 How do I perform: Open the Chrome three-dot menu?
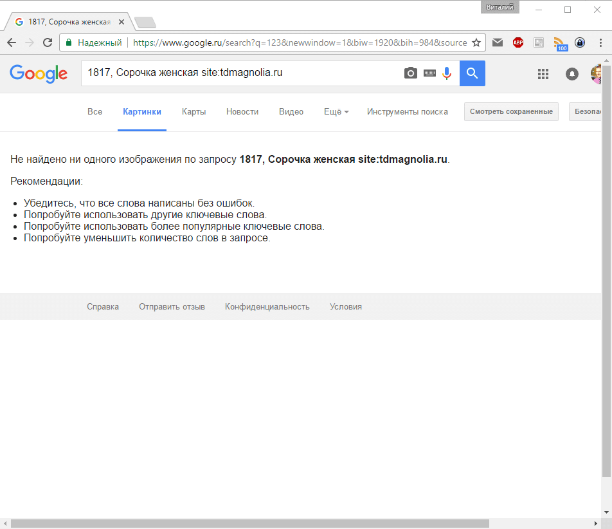click(x=600, y=42)
